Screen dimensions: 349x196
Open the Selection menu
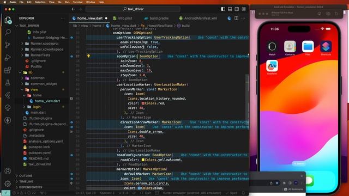(x=40, y=2)
